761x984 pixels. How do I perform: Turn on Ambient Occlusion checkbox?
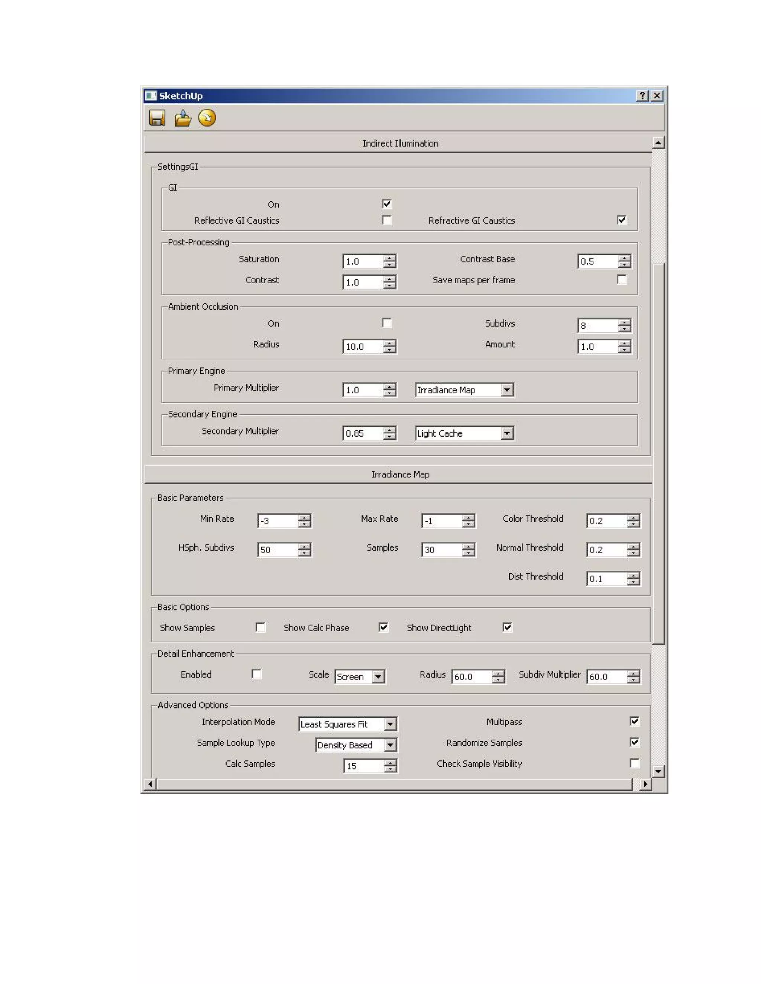click(x=387, y=323)
